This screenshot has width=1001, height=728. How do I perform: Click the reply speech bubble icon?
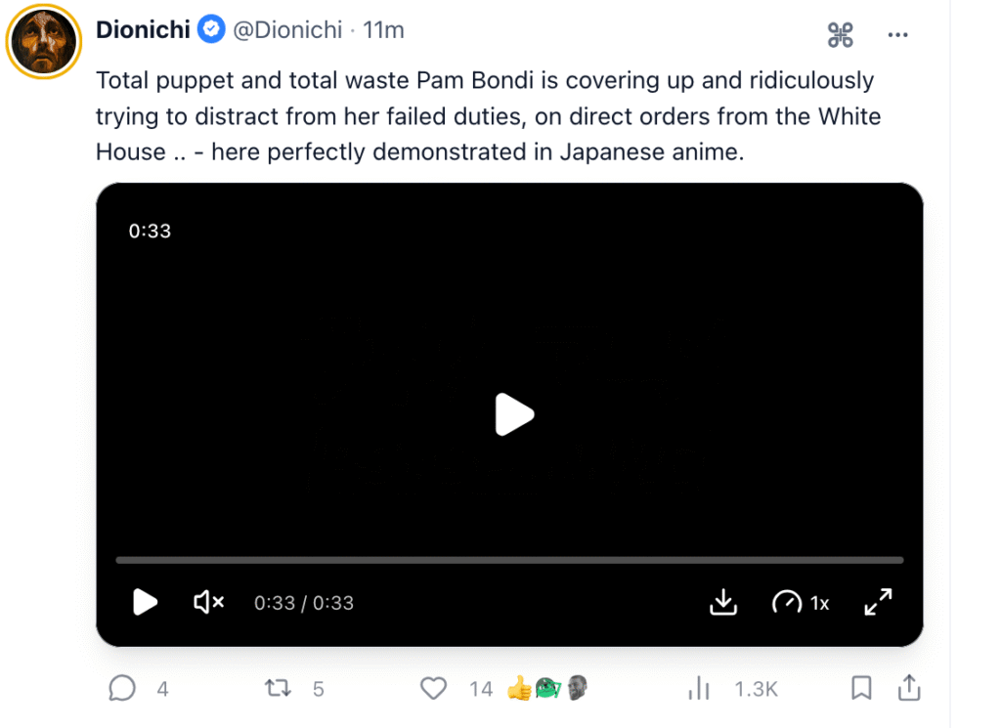(122, 689)
